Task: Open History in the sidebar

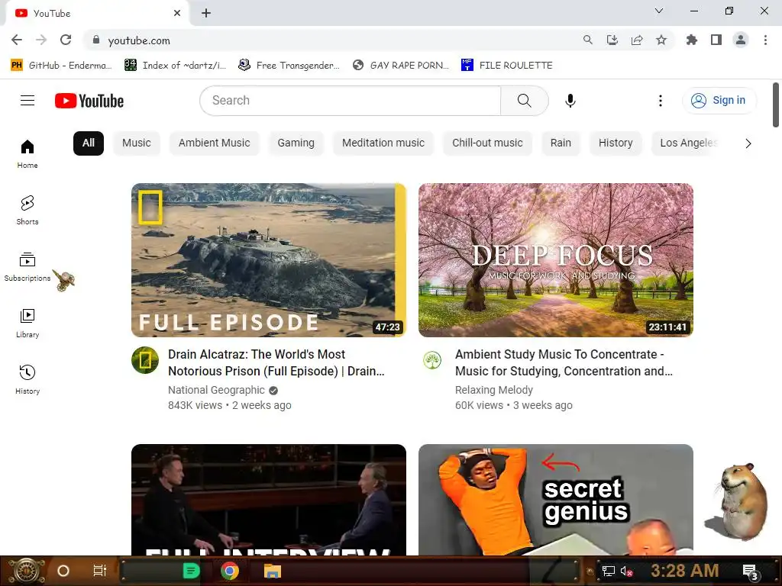Action: click(x=27, y=380)
